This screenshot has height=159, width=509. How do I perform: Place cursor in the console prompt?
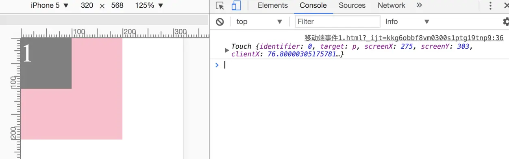tap(362, 65)
